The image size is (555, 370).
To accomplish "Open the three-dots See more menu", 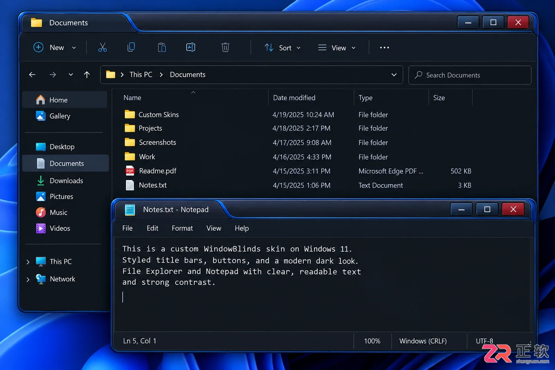I will click(384, 47).
